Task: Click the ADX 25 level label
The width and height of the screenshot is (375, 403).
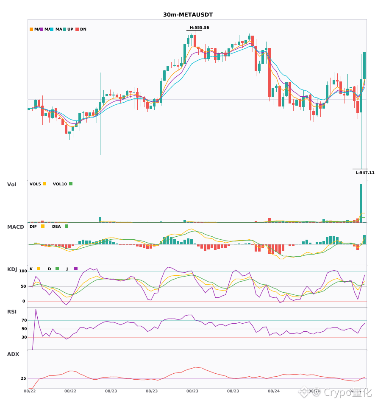Action: coord(23,378)
